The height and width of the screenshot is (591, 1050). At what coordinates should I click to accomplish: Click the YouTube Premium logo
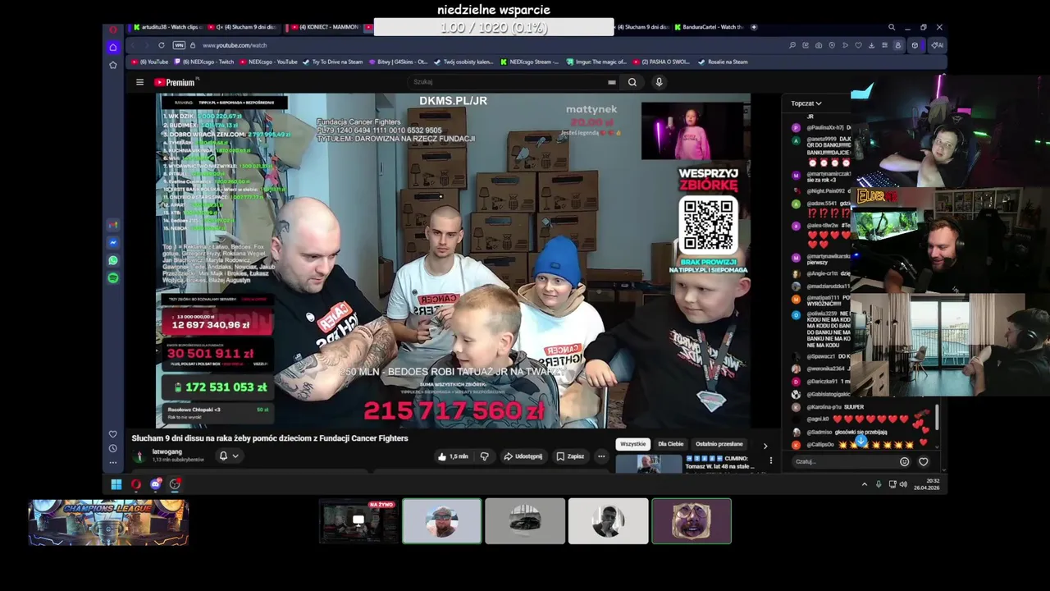[x=176, y=82]
